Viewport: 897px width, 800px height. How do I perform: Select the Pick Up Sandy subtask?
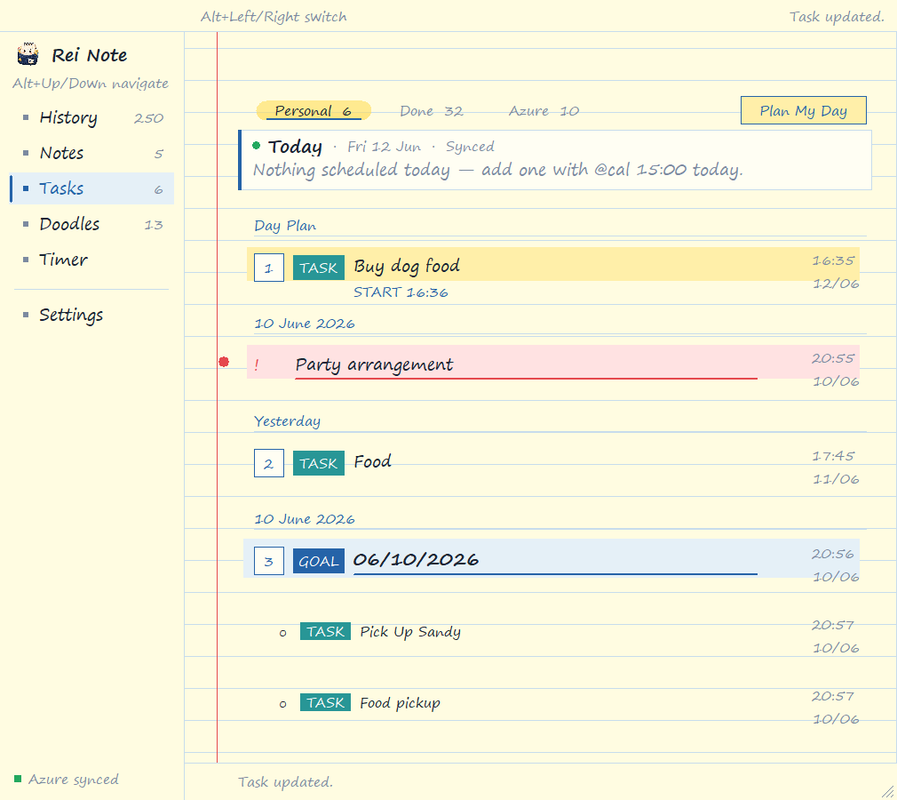410,632
